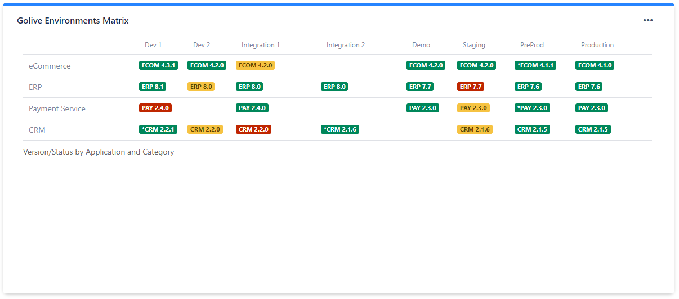Open the ECOM 4.1.0 Production badge
The height and width of the screenshot is (299, 679).
(x=595, y=65)
